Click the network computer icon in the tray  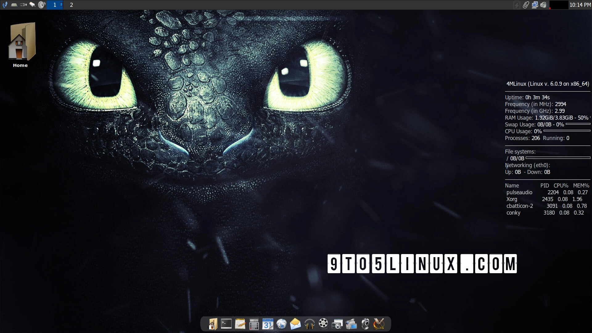[535, 5]
